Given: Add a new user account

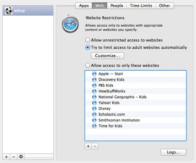Looking at the screenshot, I should (6, 157).
